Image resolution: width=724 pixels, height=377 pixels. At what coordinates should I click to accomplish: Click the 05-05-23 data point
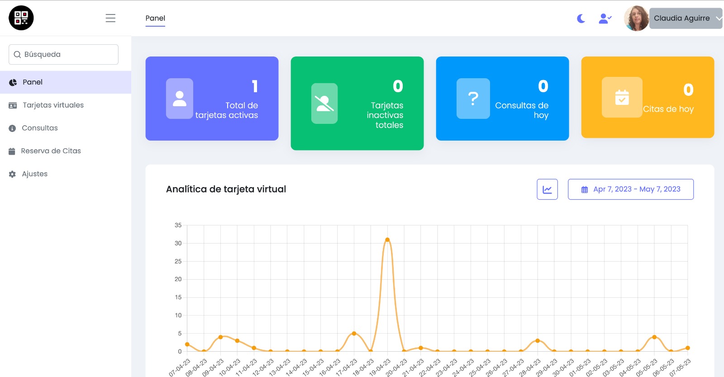pyautogui.click(x=654, y=337)
